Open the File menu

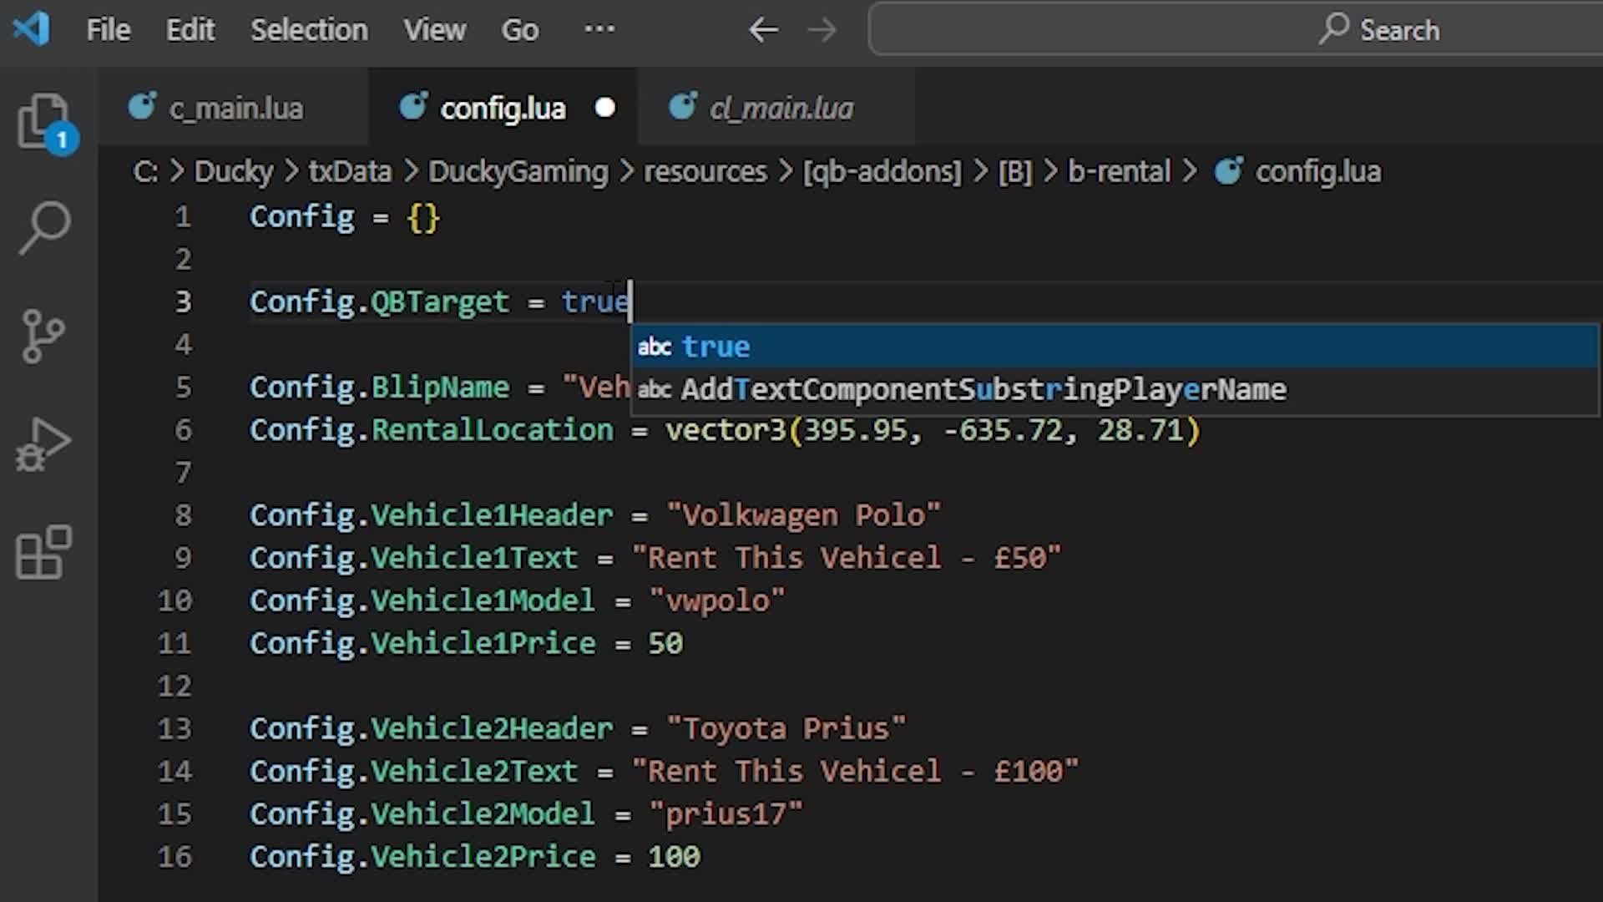(x=108, y=30)
